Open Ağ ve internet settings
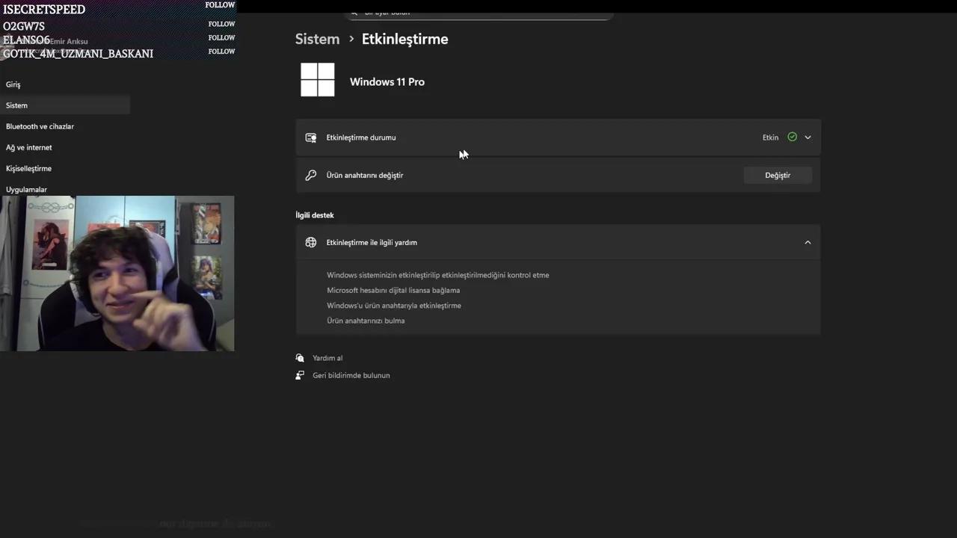This screenshot has height=538, width=957. pos(29,147)
